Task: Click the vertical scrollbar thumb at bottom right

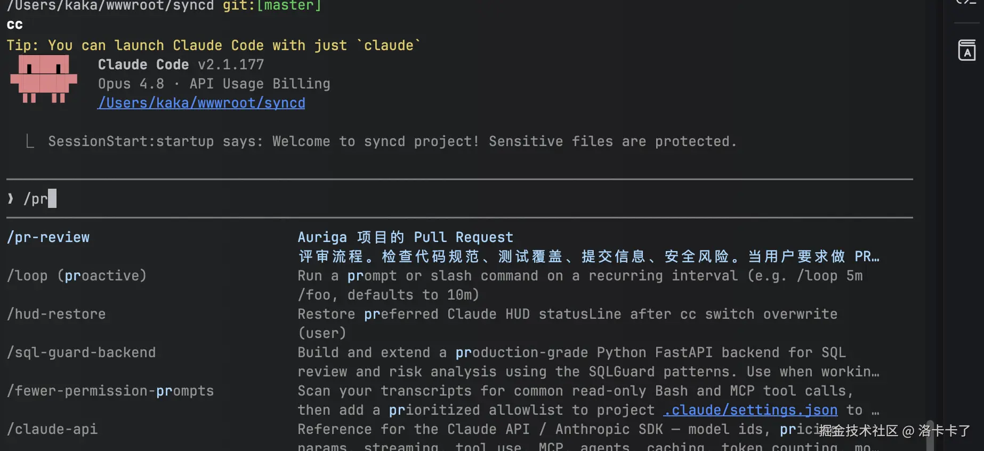Action: (930, 436)
